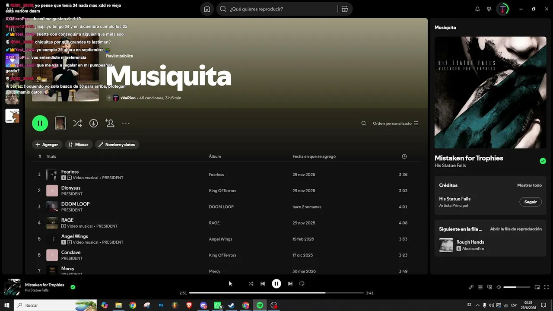Adjust the Spotify volume slider
The image size is (553, 311).
(x=517, y=287)
